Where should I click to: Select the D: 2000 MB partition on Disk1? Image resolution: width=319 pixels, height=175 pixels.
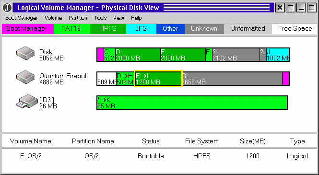click(138, 55)
